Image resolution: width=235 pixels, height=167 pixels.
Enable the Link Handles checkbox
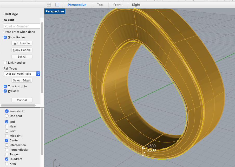pos(5,63)
